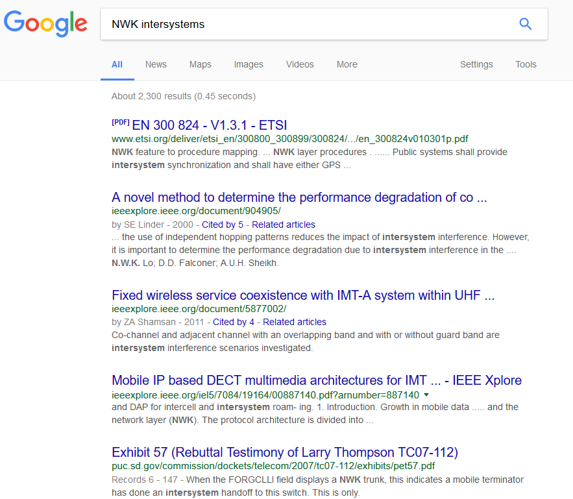This screenshot has height=499, width=573.
Task: Click the Cited by 5 link
Action: pos(223,225)
